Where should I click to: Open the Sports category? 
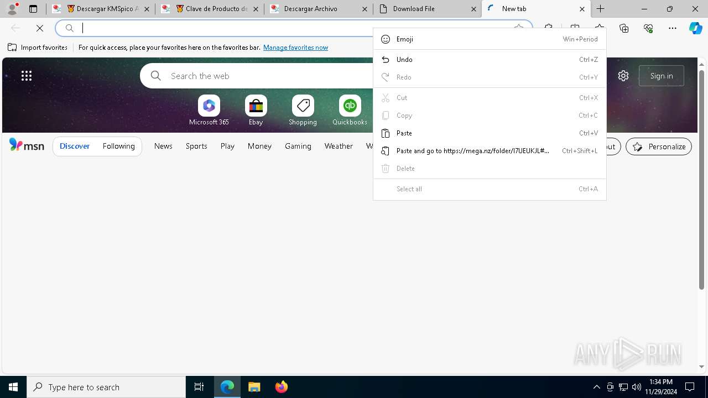(x=196, y=146)
